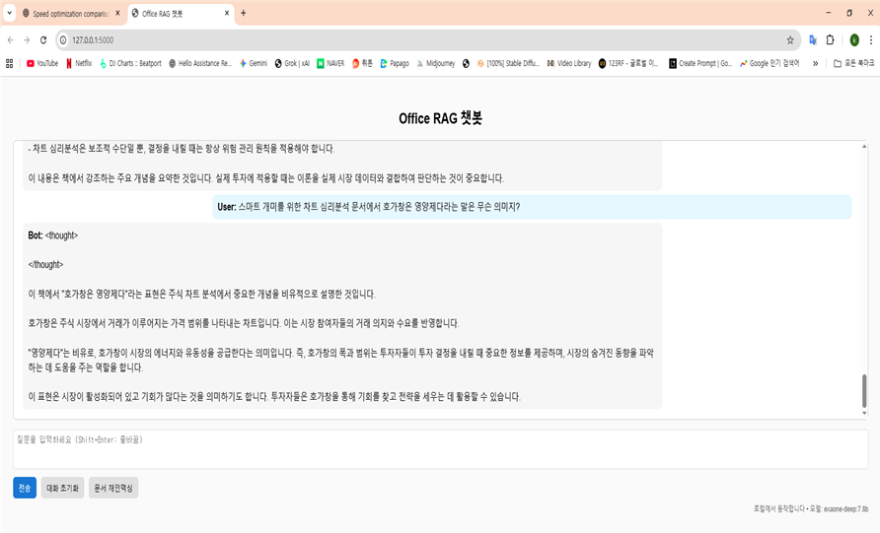
Task: Expand hidden bookmarks with double chevron
Action: point(816,63)
